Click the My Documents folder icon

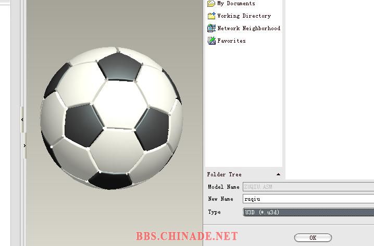pyautogui.click(x=211, y=3)
